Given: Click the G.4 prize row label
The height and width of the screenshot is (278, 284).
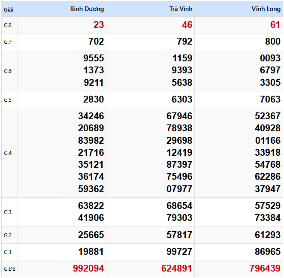Looking at the screenshot, I should tap(8, 153).
